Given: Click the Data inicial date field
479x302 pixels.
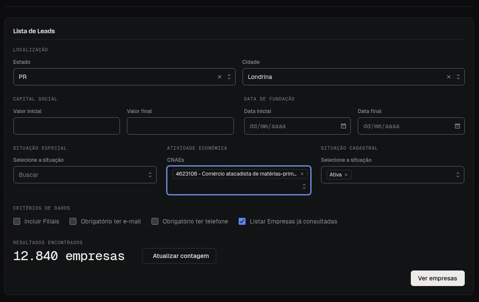Looking at the screenshot, I should (297, 126).
